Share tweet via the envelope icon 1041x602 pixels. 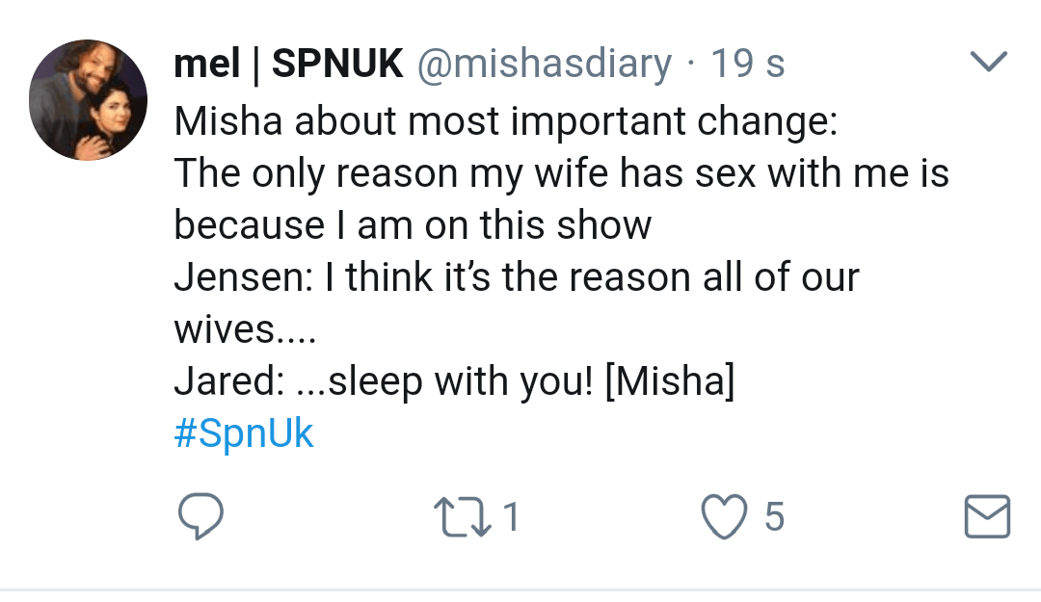(x=987, y=517)
